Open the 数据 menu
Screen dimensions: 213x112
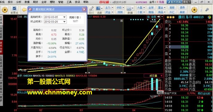pyautogui.click(x=27, y=2)
